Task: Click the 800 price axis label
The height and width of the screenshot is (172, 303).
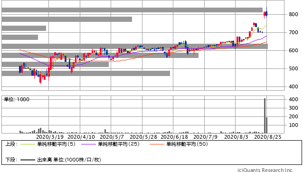Action: tap(294, 14)
